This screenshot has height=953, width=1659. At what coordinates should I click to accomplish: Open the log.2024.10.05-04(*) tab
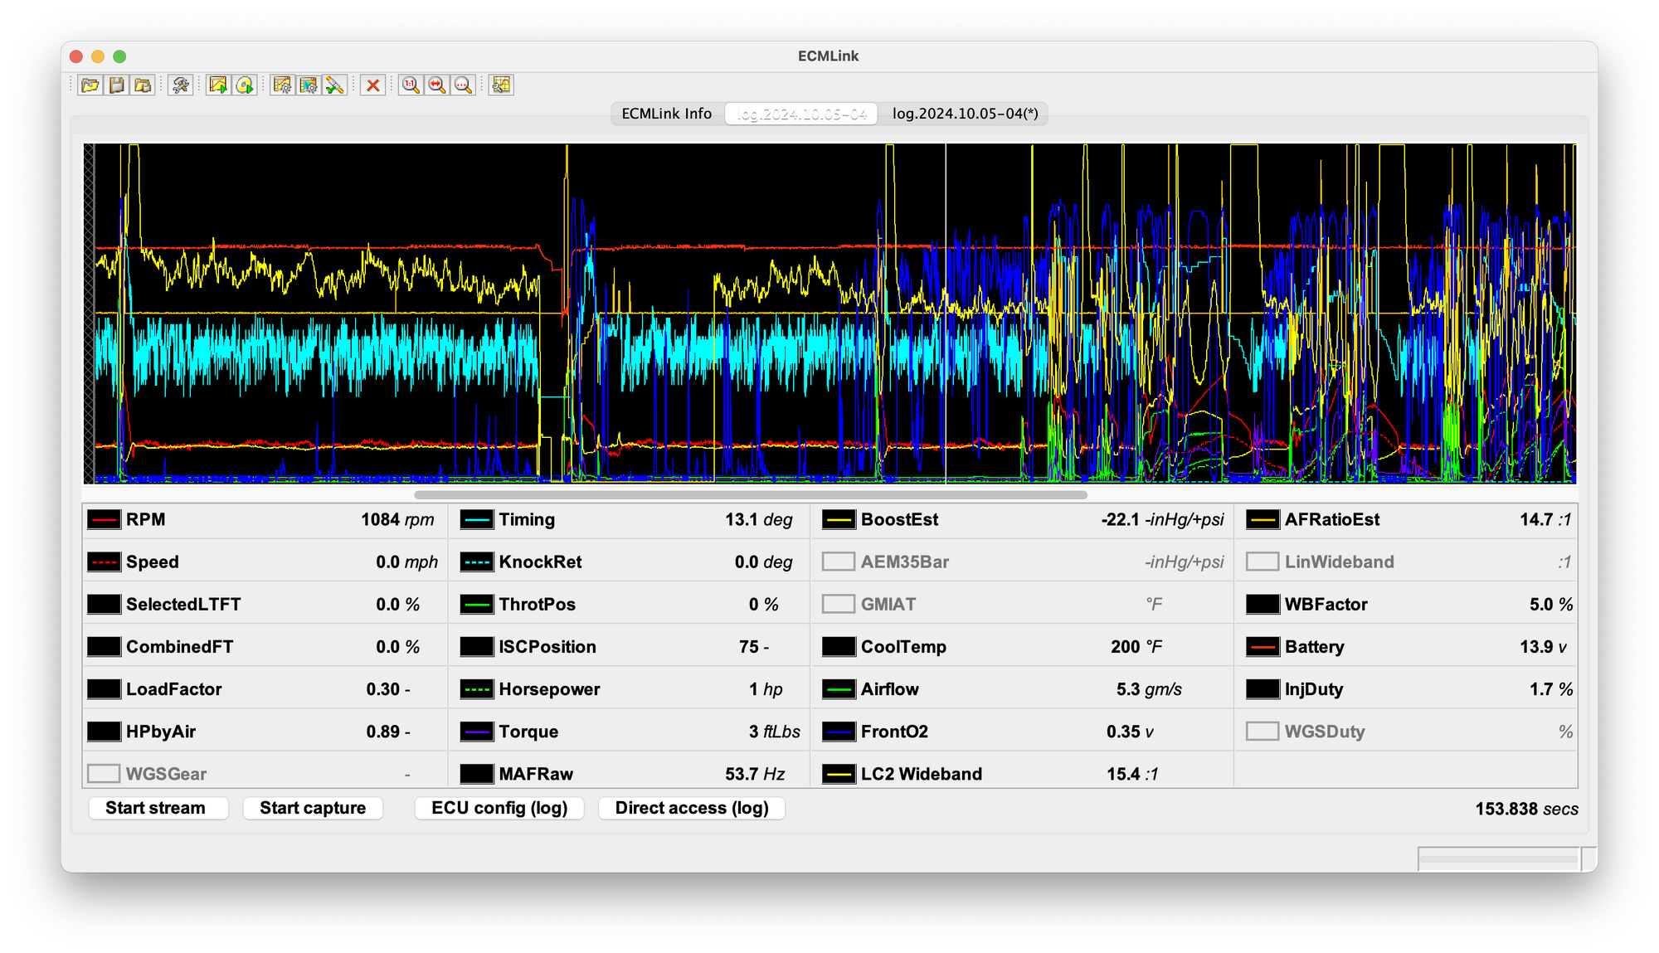965,114
